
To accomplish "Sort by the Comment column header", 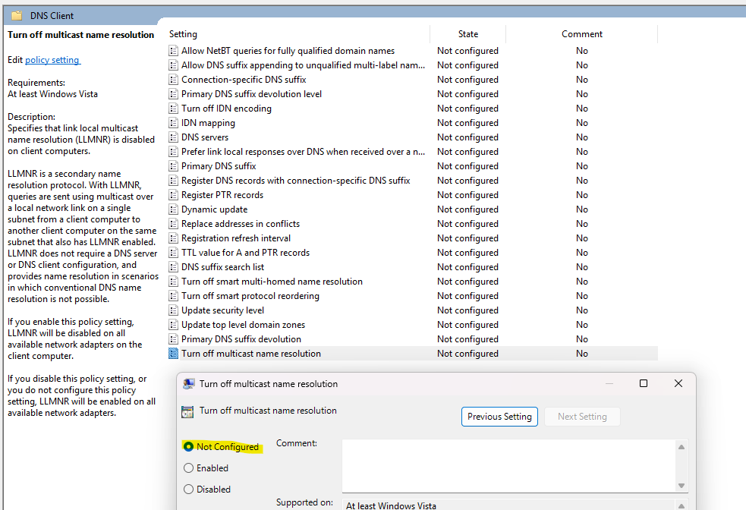I will click(x=582, y=34).
